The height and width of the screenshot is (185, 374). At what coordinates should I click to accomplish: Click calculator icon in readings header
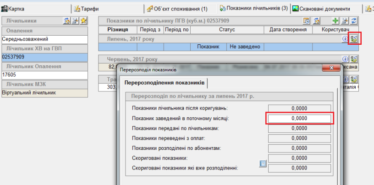point(307,21)
